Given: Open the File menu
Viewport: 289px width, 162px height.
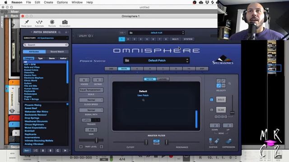Looking at the screenshot, I should (x=28, y=2).
